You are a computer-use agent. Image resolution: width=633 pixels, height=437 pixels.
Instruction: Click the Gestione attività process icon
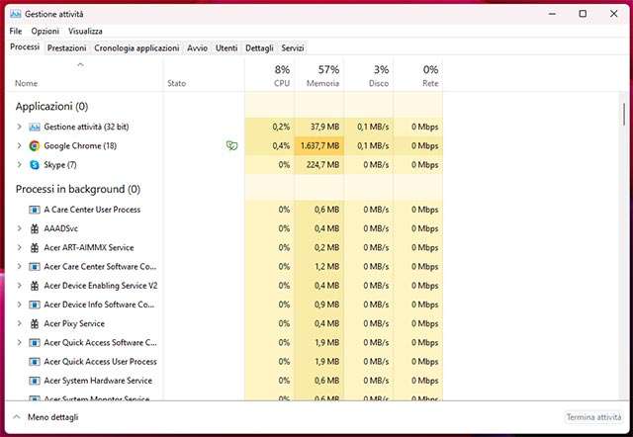(x=35, y=127)
